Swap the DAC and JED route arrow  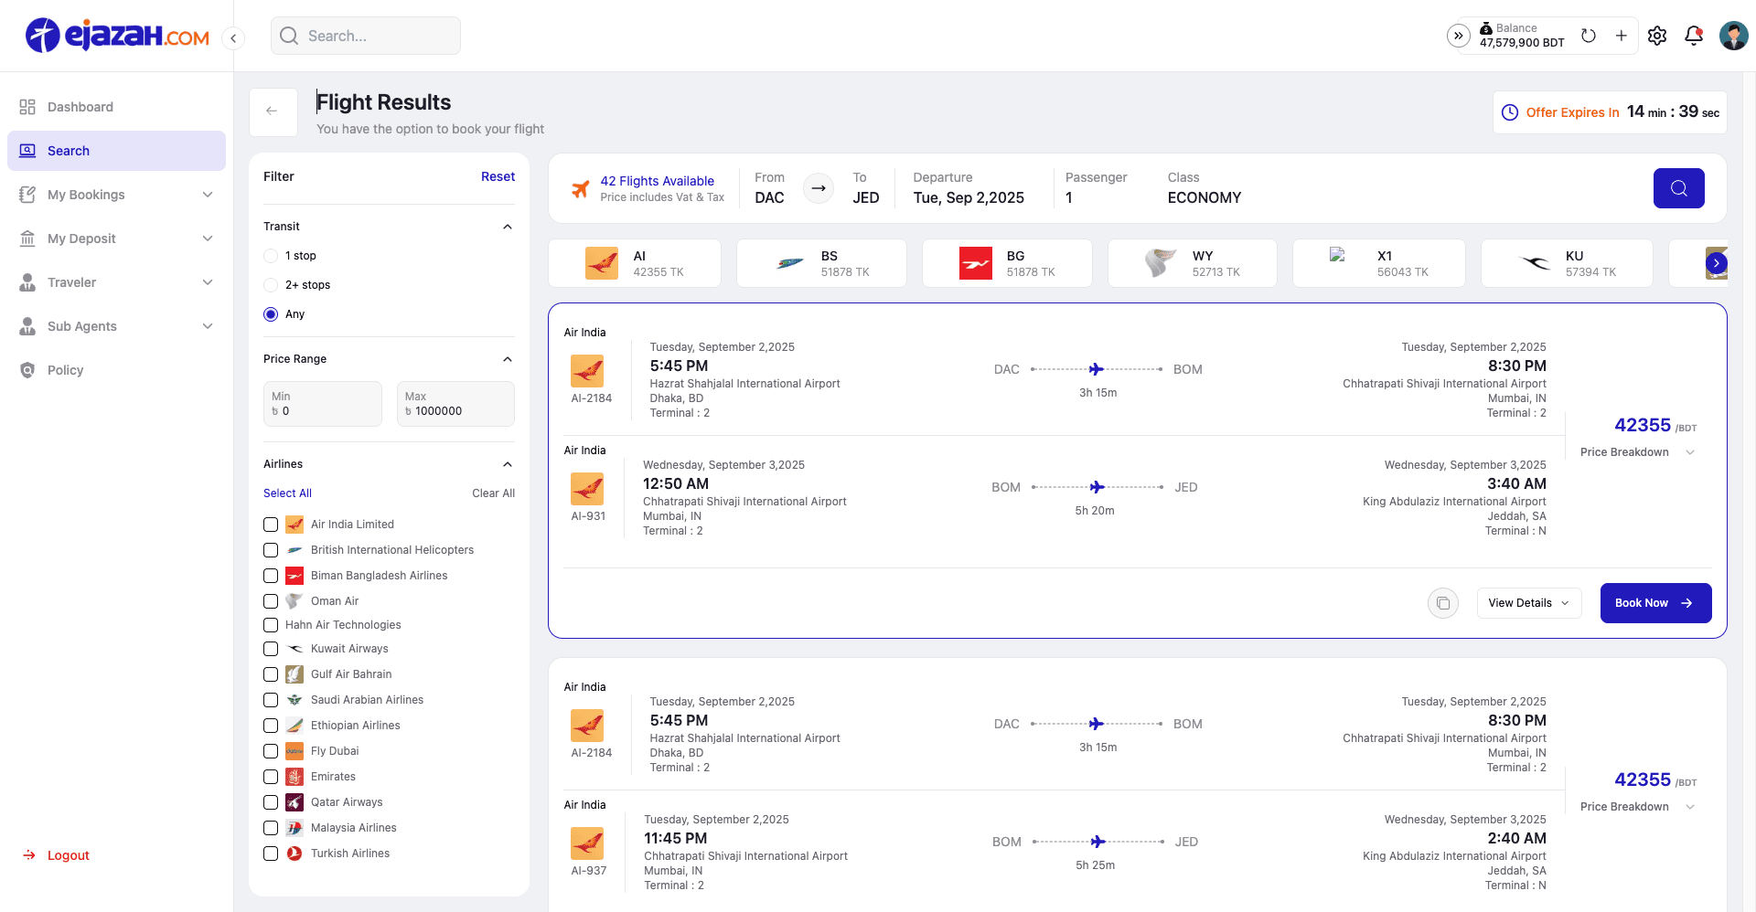click(819, 188)
